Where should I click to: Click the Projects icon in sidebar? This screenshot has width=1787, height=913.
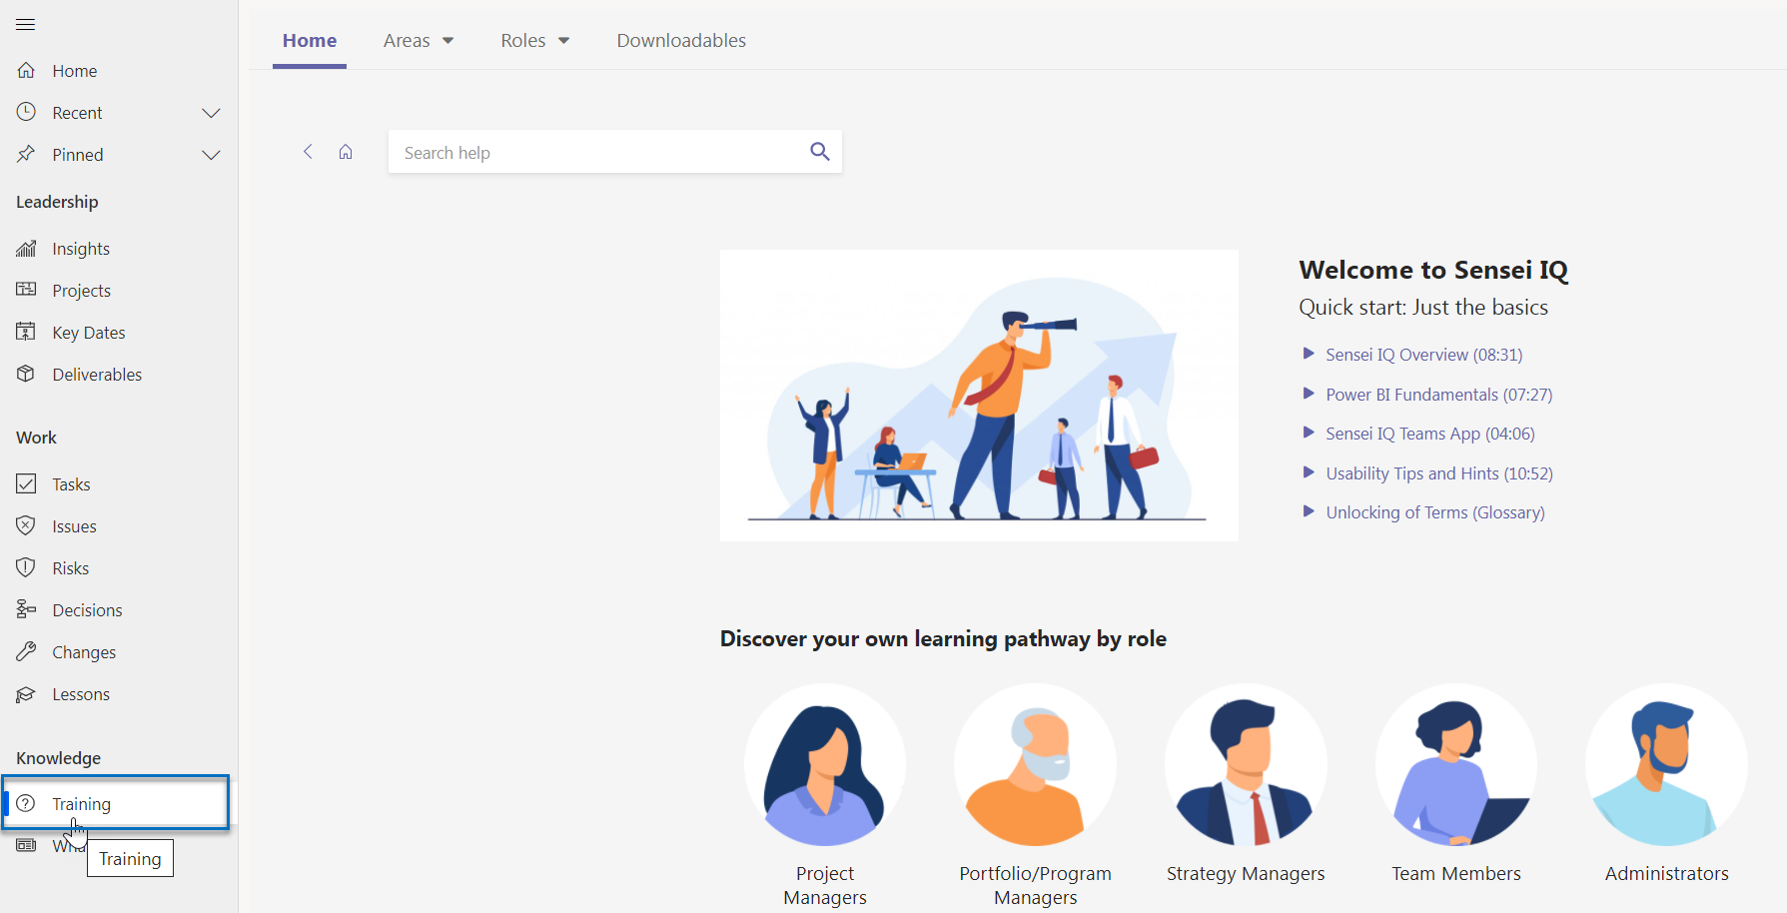click(26, 290)
